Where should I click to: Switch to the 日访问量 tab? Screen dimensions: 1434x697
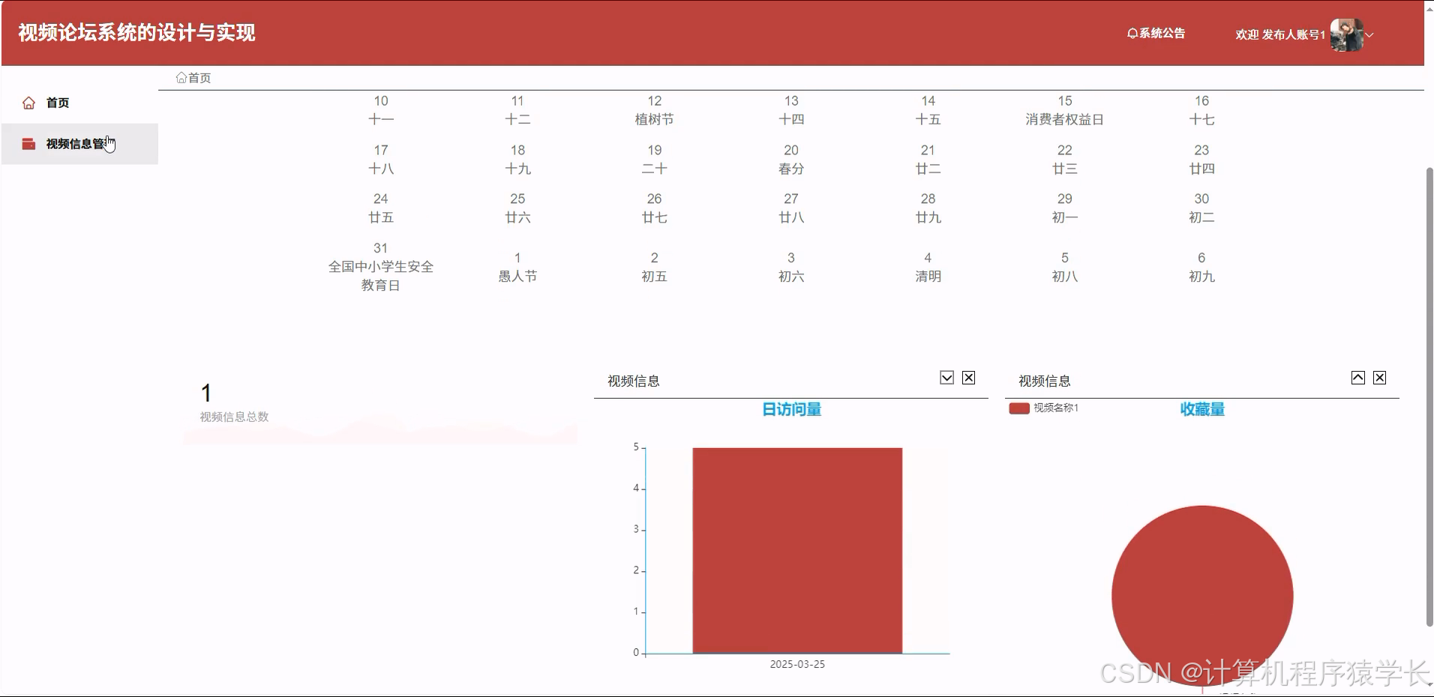tap(791, 409)
